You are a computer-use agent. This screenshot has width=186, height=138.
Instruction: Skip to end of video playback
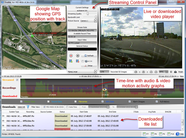tap(156, 72)
